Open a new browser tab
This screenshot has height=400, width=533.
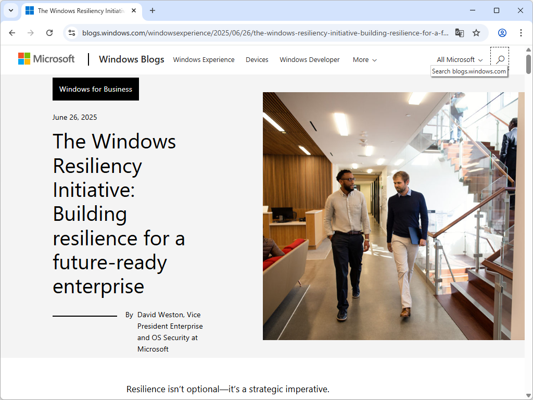(x=151, y=10)
